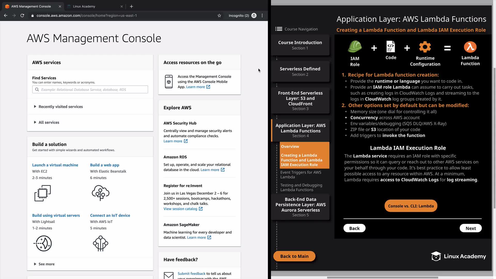Screen dimensions: 496x279
Task: Click the EC2 virtual machine chip icon
Action: tap(43, 193)
